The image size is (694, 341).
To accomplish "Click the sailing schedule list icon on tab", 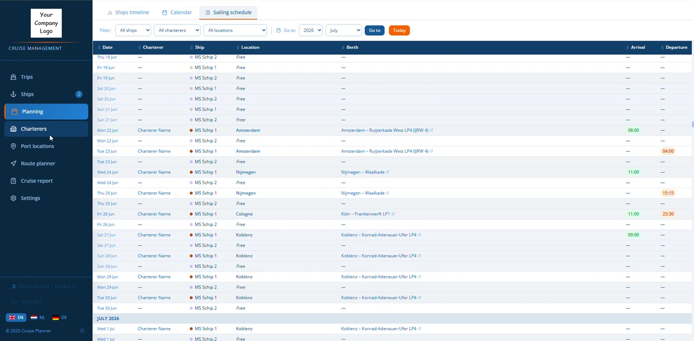I will pos(208,13).
